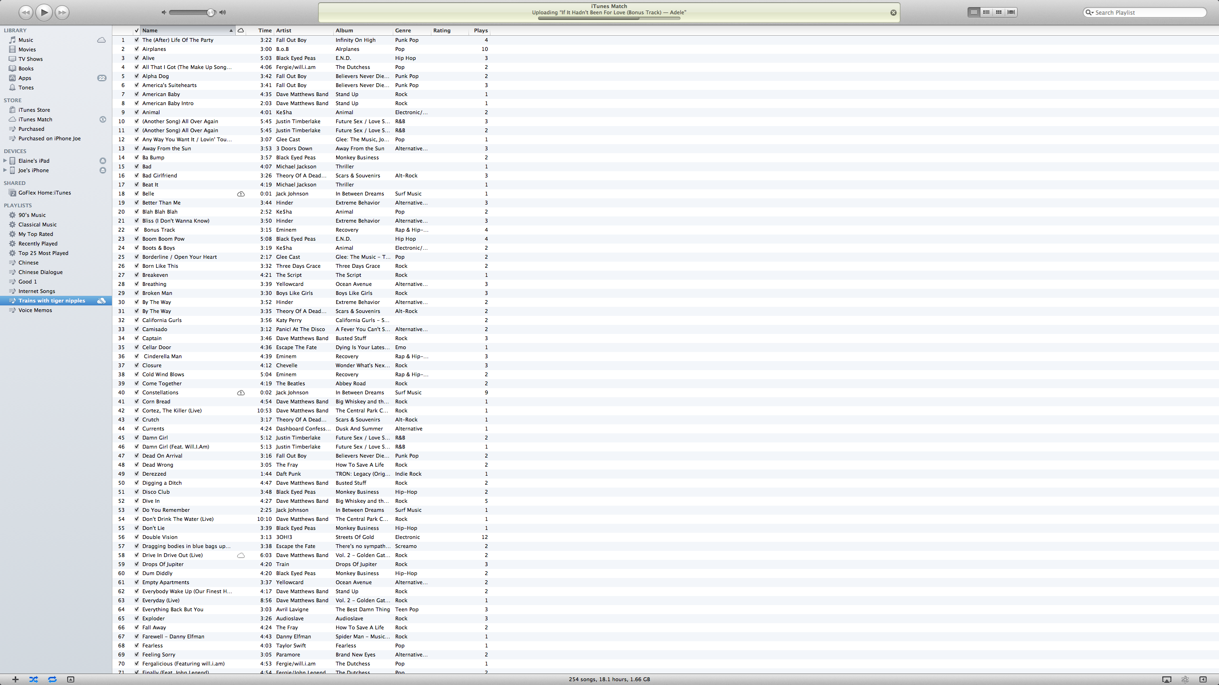Image resolution: width=1219 pixels, height=685 pixels.
Task: Click cloud icon for Drive In Drive Out
Action: [241, 555]
